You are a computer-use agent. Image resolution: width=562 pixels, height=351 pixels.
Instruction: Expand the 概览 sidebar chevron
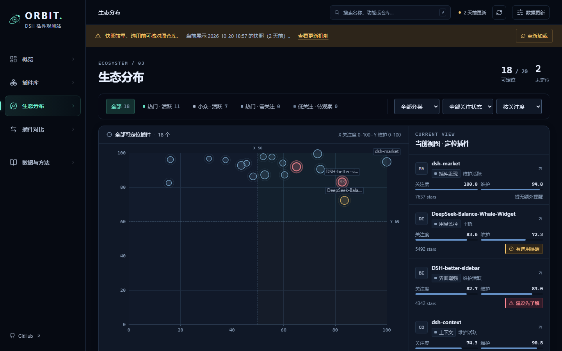click(x=73, y=59)
